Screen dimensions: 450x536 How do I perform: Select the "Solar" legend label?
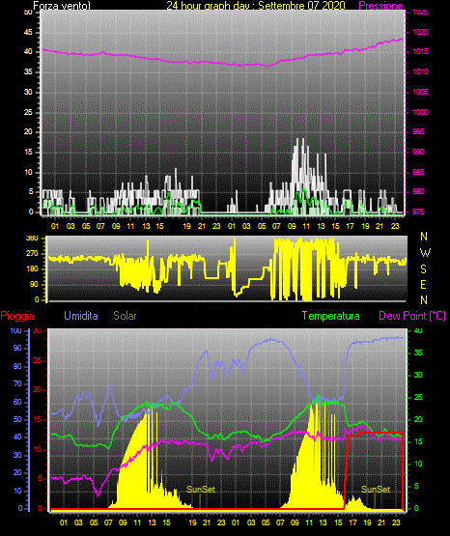tap(125, 316)
